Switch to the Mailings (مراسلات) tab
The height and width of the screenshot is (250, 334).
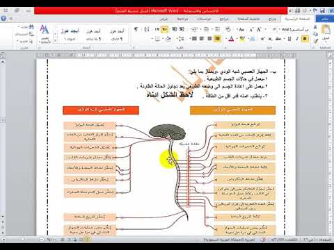pos(203,19)
